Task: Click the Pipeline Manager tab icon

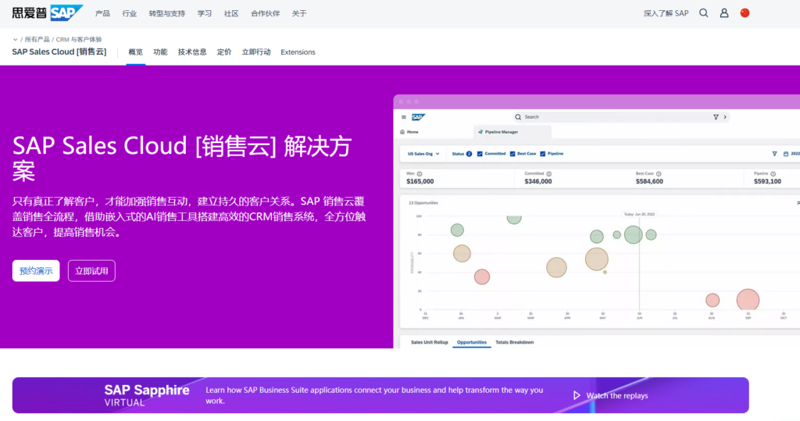Action: (480, 132)
